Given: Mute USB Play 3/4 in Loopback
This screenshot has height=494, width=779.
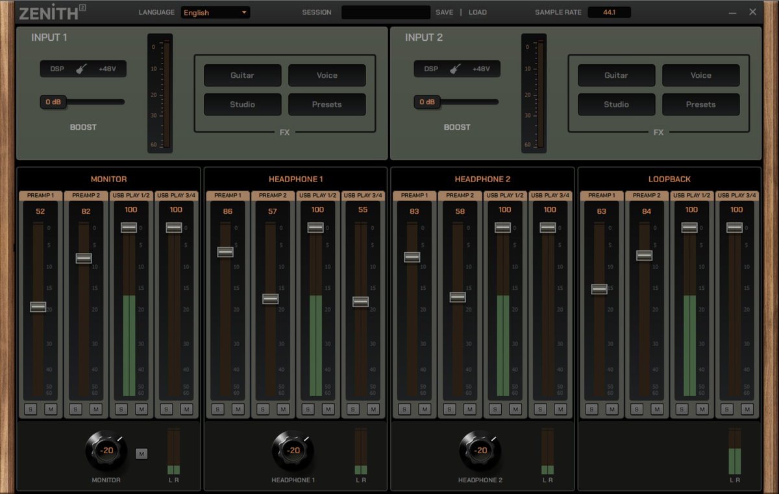Looking at the screenshot, I should click(x=747, y=409).
